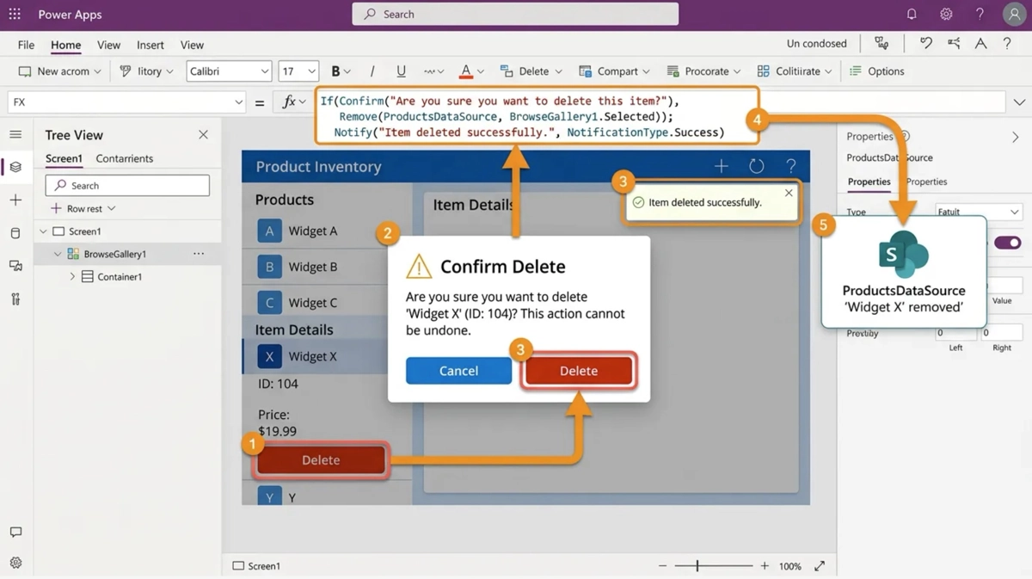The width and height of the screenshot is (1032, 579).
Task: Click the fit-to-screen expand icon
Action: click(820, 566)
